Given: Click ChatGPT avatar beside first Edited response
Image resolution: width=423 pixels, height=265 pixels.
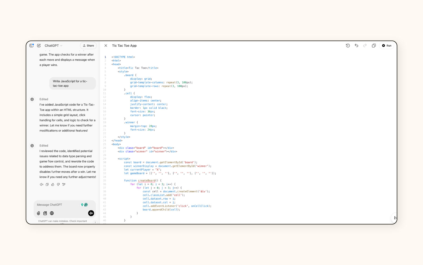Looking at the screenshot, I should (x=32, y=99).
